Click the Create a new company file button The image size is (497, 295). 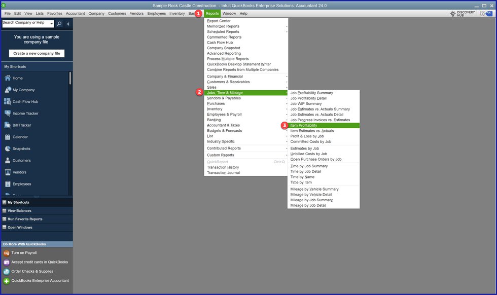[37, 53]
